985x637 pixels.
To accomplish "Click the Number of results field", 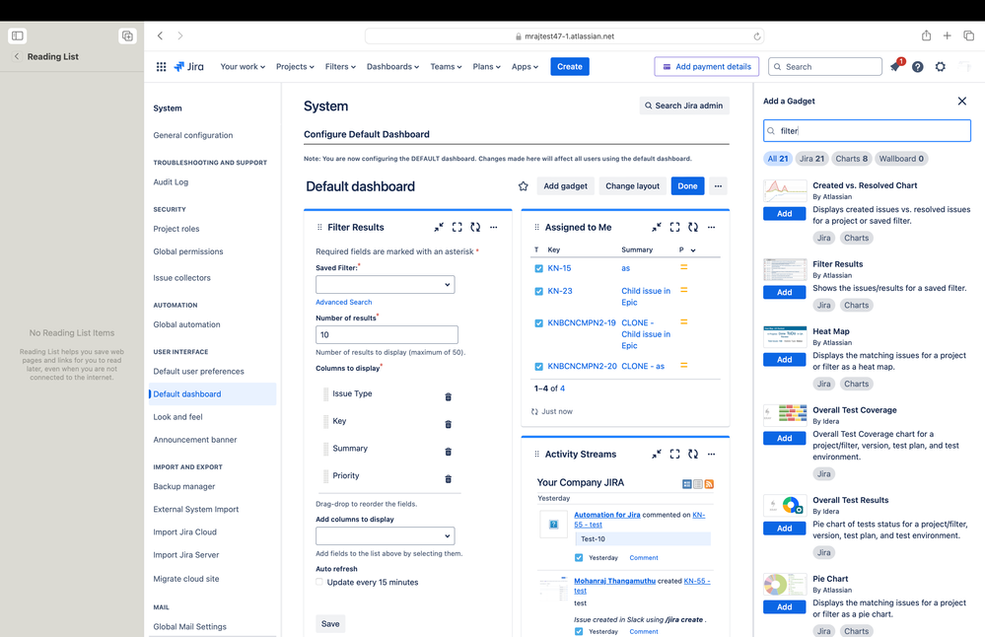I will [387, 335].
